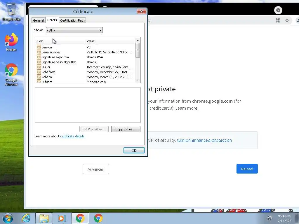Follow the Learn more link in Chrome
The height and width of the screenshot is (224, 299).
[186, 108]
